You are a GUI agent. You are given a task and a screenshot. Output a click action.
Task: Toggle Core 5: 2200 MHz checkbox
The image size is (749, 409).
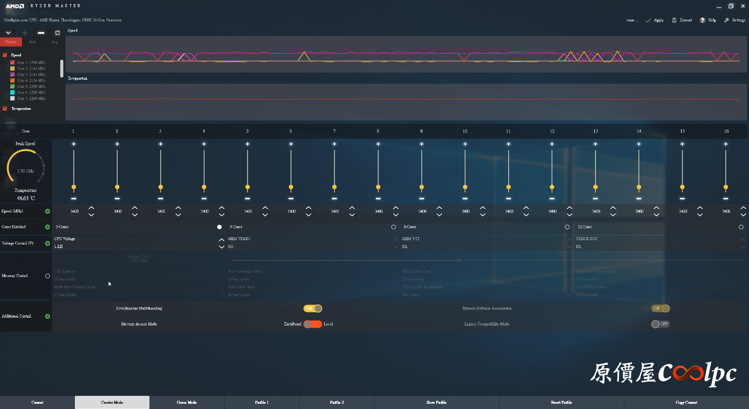13,86
